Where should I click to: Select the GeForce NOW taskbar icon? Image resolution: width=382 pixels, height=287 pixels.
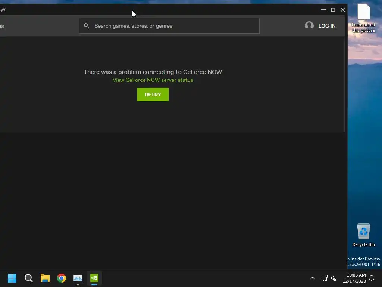pos(94,278)
